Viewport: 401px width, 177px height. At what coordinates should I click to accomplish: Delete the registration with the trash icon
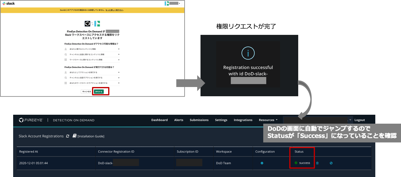(317, 163)
